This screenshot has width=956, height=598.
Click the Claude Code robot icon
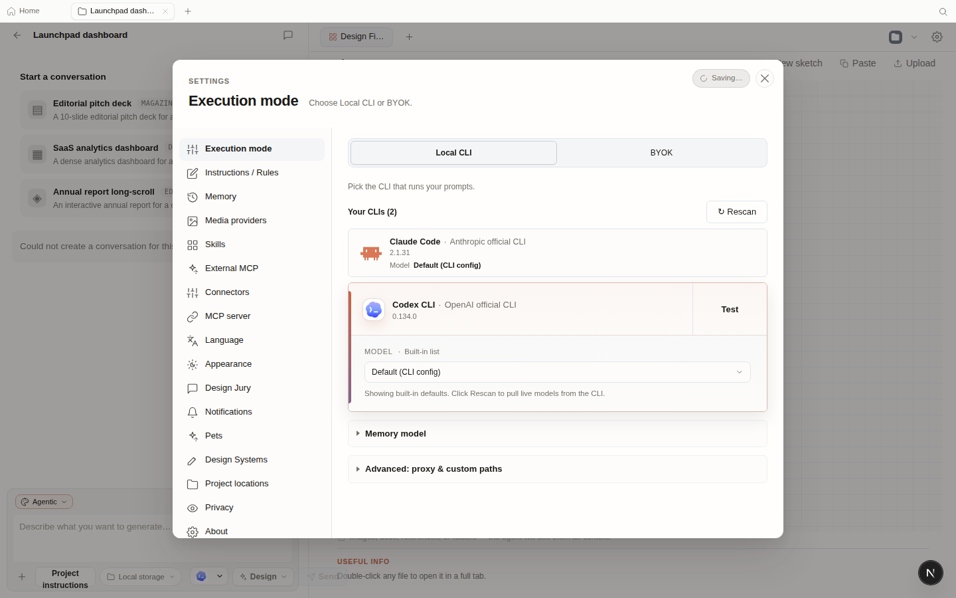click(371, 253)
